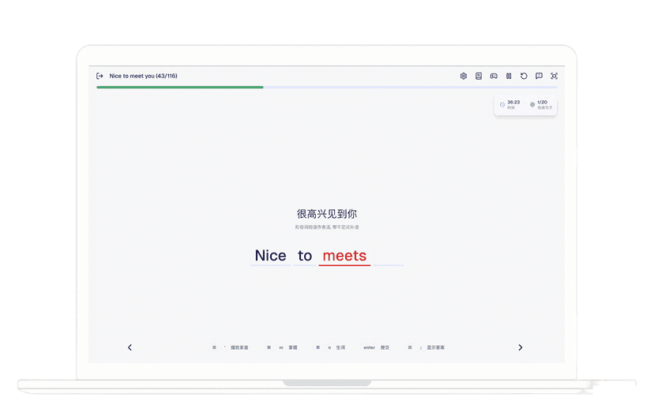654x409 pixels.
Task: Open the settings gear icon
Action: point(464,76)
